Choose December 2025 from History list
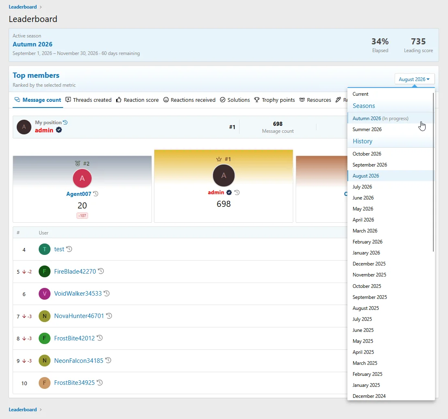The image size is (448, 419). [x=390, y=263]
